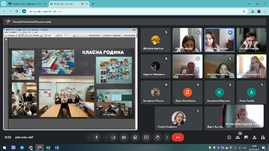Viewport: 269px width, 151px height.
Task: Open meeting details info icon
Action: [229, 137]
